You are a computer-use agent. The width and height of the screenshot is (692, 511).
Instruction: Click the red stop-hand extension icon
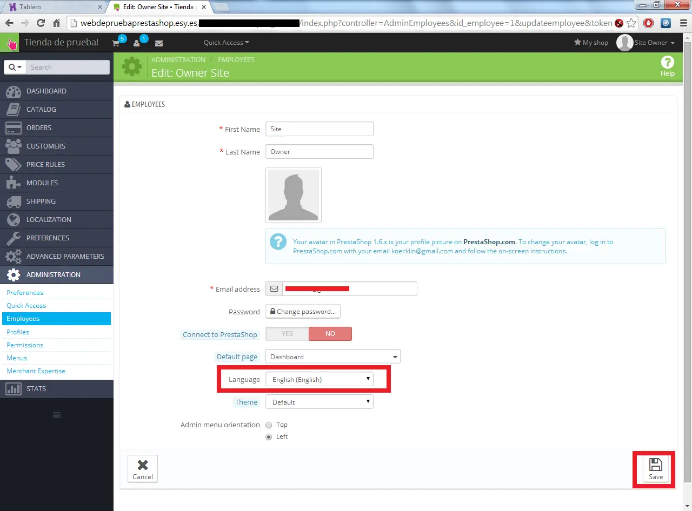pos(649,23)
